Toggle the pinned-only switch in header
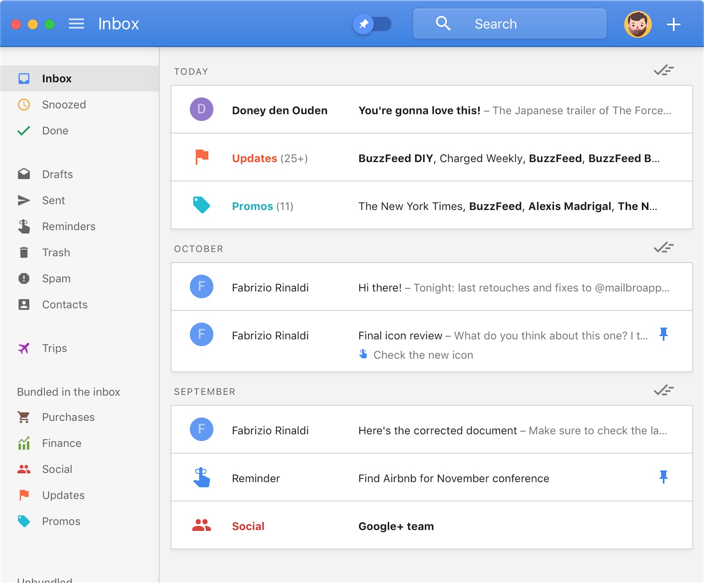Viewport: 704px width, 583px height. 372,24
